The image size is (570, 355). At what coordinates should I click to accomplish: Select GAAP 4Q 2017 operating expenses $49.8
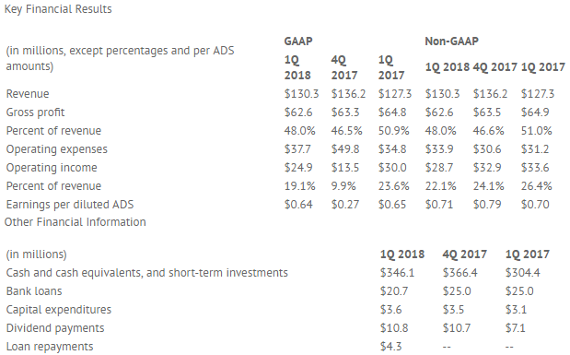coord(345,149)
